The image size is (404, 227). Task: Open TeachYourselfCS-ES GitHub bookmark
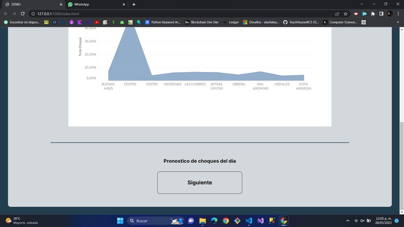301,23
